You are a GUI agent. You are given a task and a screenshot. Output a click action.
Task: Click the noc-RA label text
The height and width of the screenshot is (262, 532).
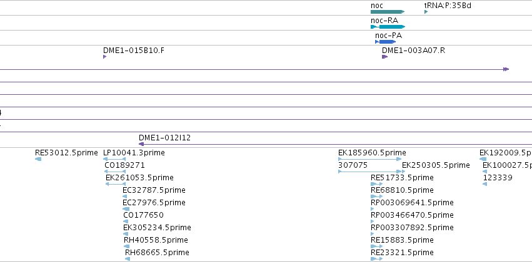384,21
